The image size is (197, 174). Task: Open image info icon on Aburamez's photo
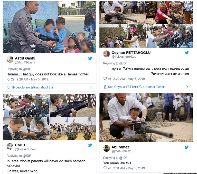(190, 96)
